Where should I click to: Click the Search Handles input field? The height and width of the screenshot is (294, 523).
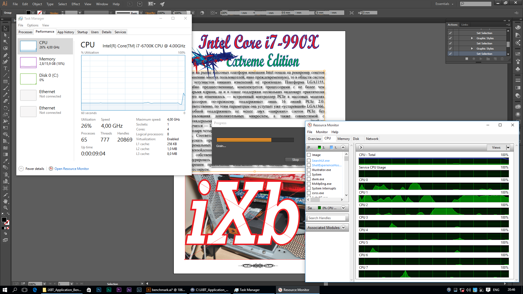[x=326, y=218]
